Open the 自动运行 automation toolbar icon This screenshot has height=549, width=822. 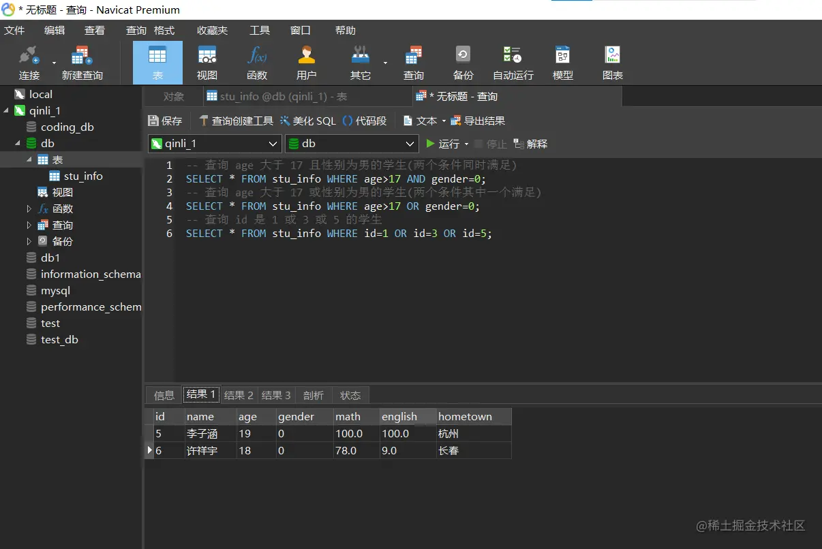click(x=513, y=63)
